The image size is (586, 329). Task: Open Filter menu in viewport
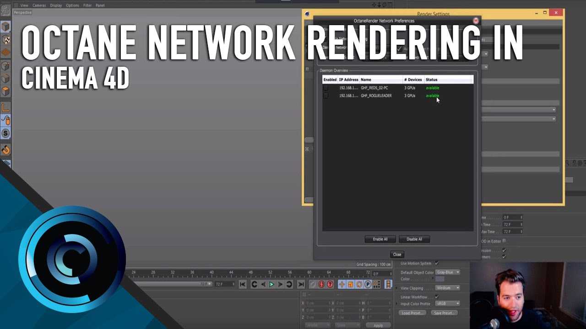87,5
